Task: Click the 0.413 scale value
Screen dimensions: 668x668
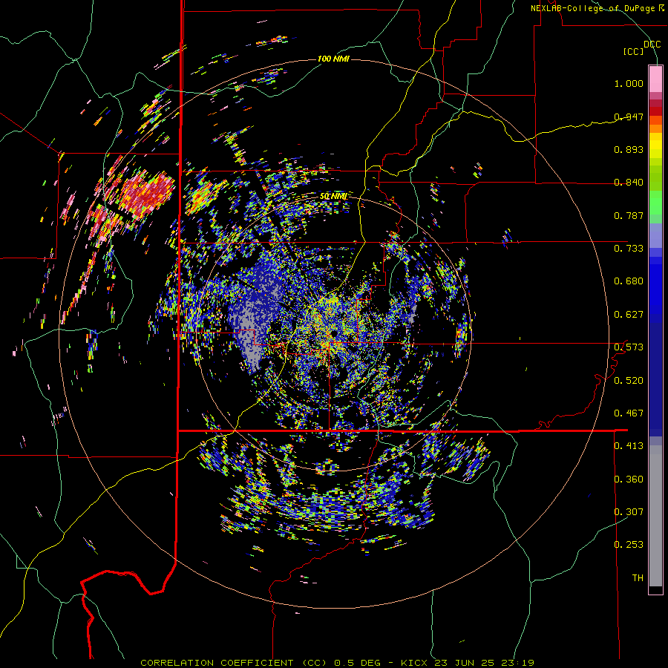Action: 629,446
